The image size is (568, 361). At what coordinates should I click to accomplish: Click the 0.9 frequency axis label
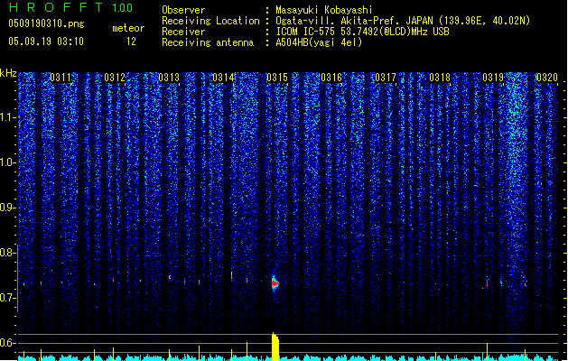pyautogui.click(x=7, y=208)
